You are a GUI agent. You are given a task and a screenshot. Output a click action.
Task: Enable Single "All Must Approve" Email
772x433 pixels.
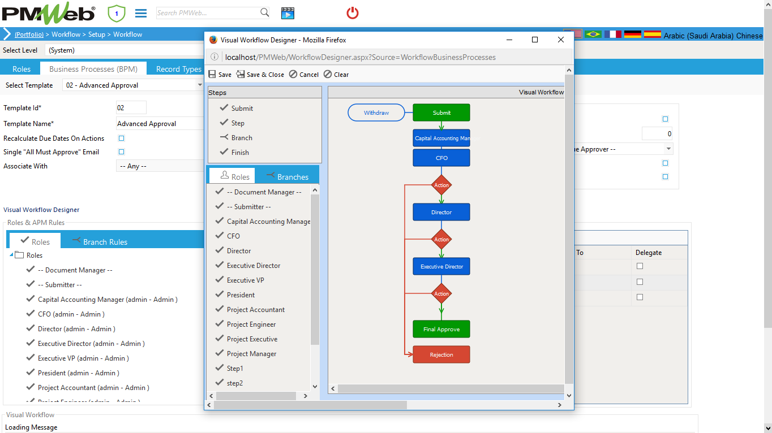point(121,151)
